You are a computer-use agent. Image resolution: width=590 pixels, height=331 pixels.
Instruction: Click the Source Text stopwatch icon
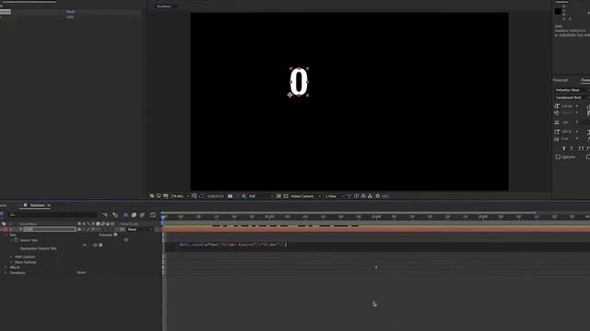17,240
